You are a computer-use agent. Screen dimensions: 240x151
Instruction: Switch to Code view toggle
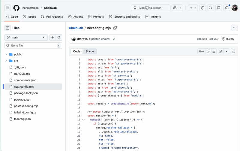(x=77, y=51)
